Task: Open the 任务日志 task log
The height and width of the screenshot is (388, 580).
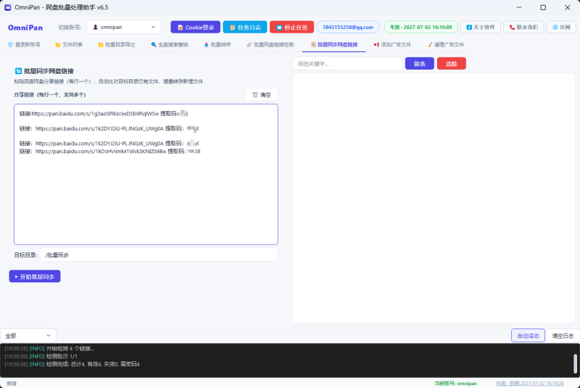Action: [245, 27]
